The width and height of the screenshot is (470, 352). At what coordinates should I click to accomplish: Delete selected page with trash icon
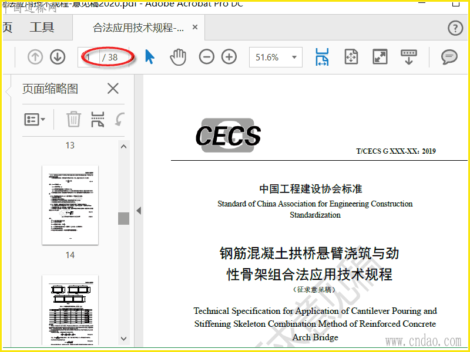point(73,119)
